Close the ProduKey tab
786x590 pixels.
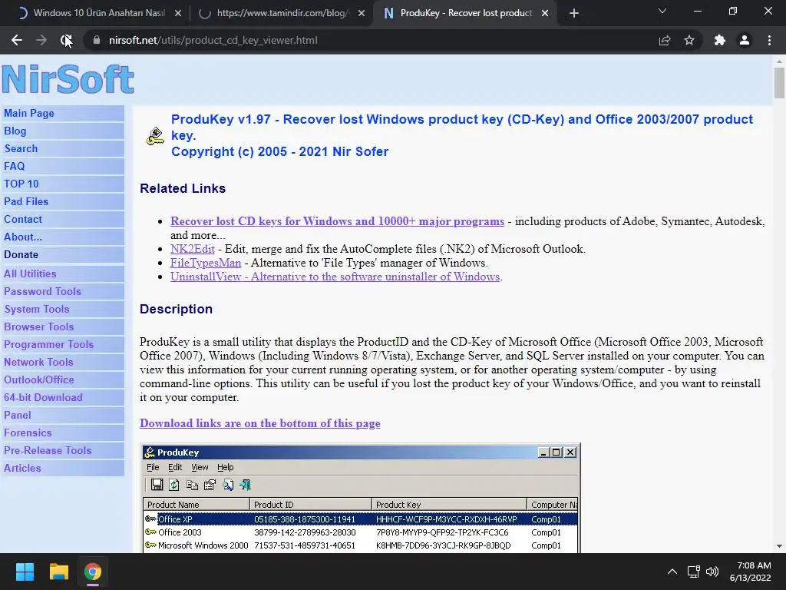(x=545, y=14)
